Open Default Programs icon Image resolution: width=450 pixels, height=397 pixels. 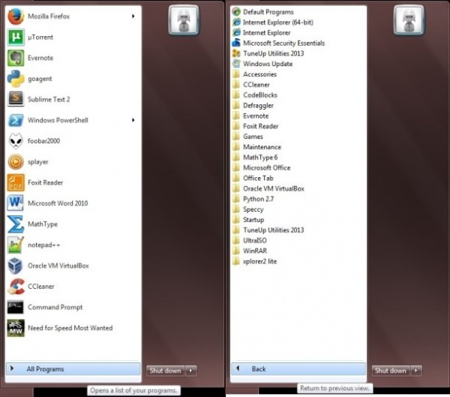(x=236, y=12)
